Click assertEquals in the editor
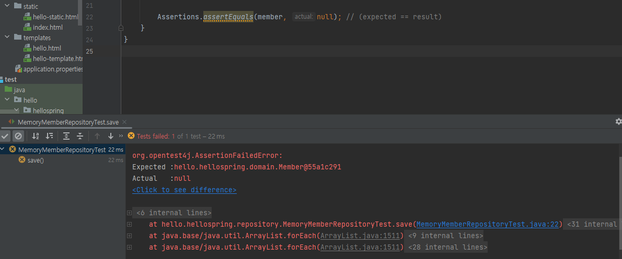 (228, 17)
